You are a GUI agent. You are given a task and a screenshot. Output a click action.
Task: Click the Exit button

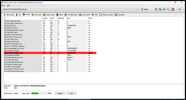coord(180,9)
